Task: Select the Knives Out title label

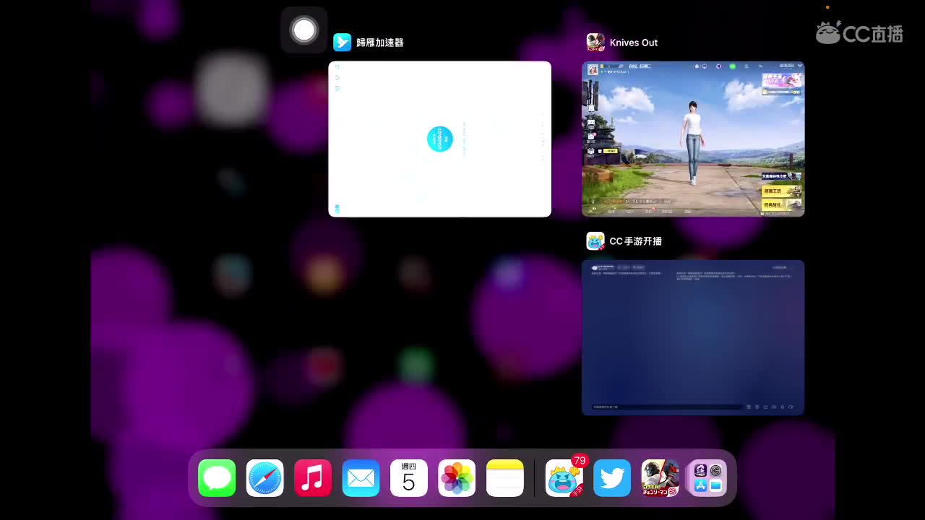Action: pyautogui.click(x=634, y=43)
